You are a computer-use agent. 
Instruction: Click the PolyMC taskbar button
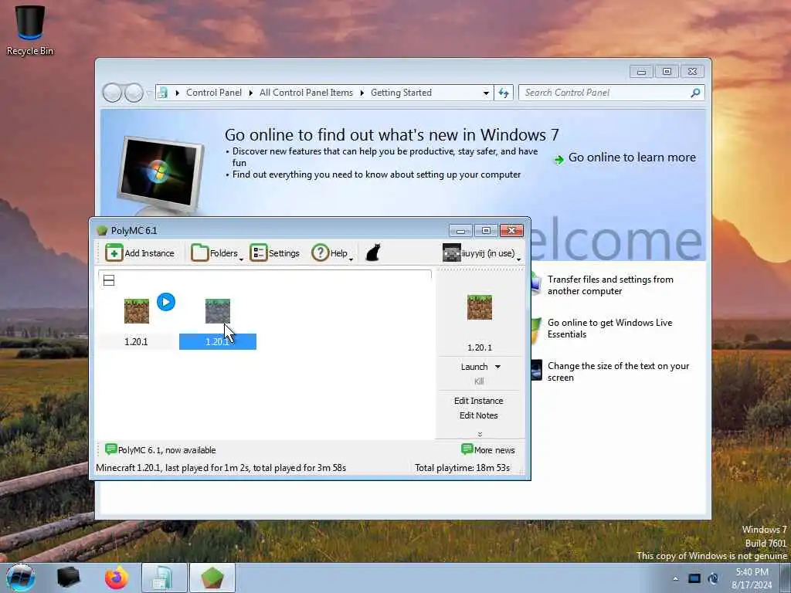(x=212, y=578)
